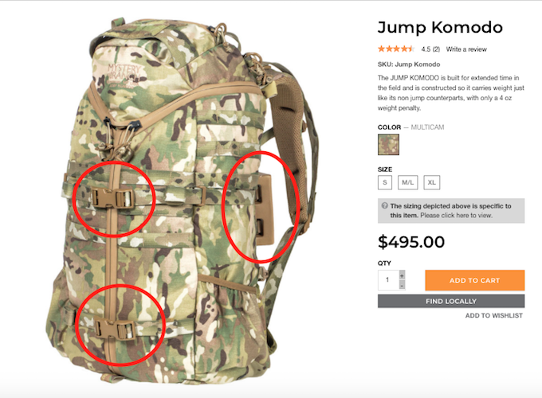Click the side frame piece circled in red
Screen dimensions: 542x398
pos(265,209)
